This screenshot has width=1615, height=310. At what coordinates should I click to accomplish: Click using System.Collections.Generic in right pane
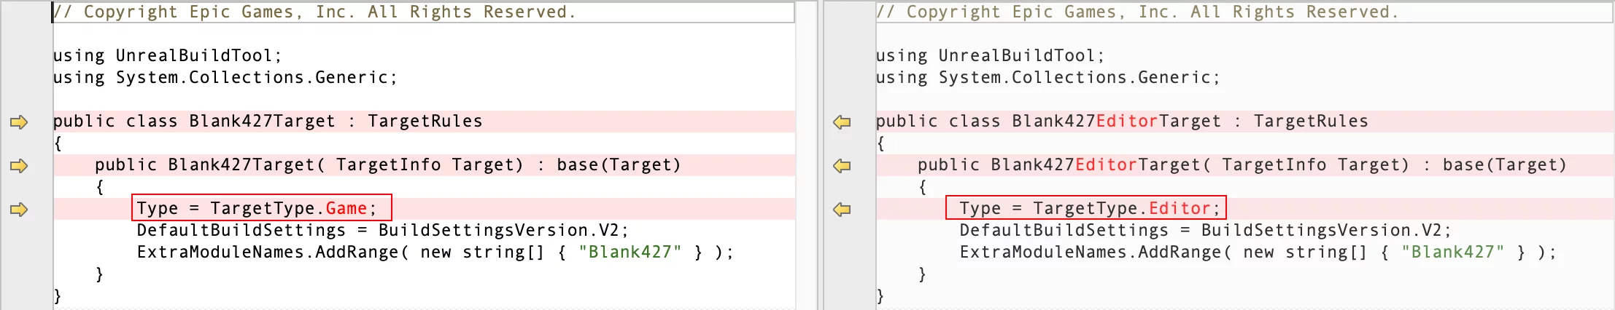point(1047,78)
